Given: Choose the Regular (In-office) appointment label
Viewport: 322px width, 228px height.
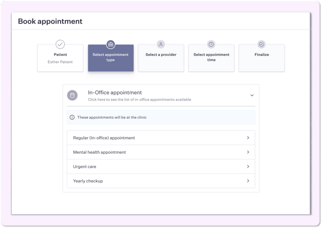Looking at the screenshot, I should [104, 138].
